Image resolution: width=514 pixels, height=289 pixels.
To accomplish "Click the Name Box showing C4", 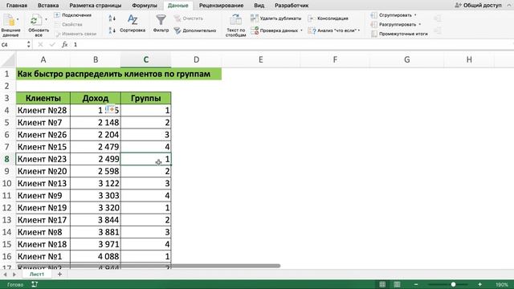I will coord(13,45).
